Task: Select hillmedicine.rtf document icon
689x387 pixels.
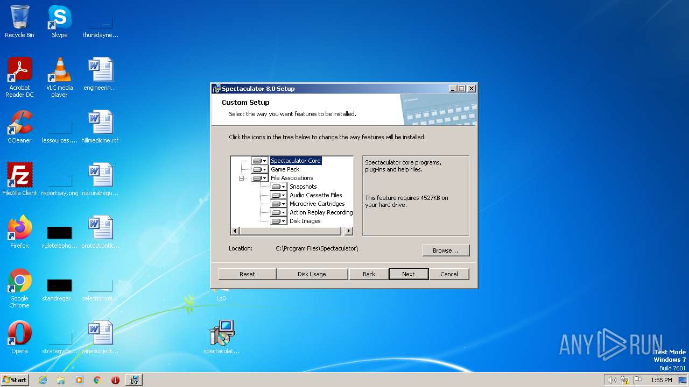Action: pyautogui.click(x=100, y=127)
